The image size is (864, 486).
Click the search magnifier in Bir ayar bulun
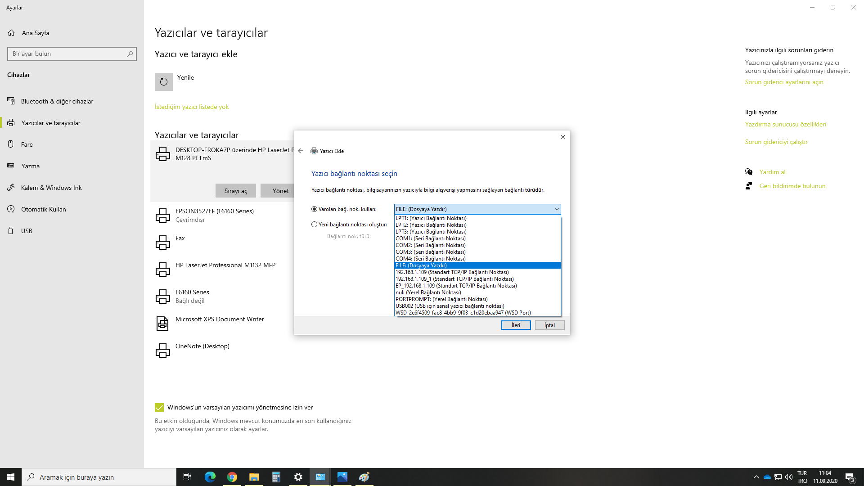[x=130, y=54]
